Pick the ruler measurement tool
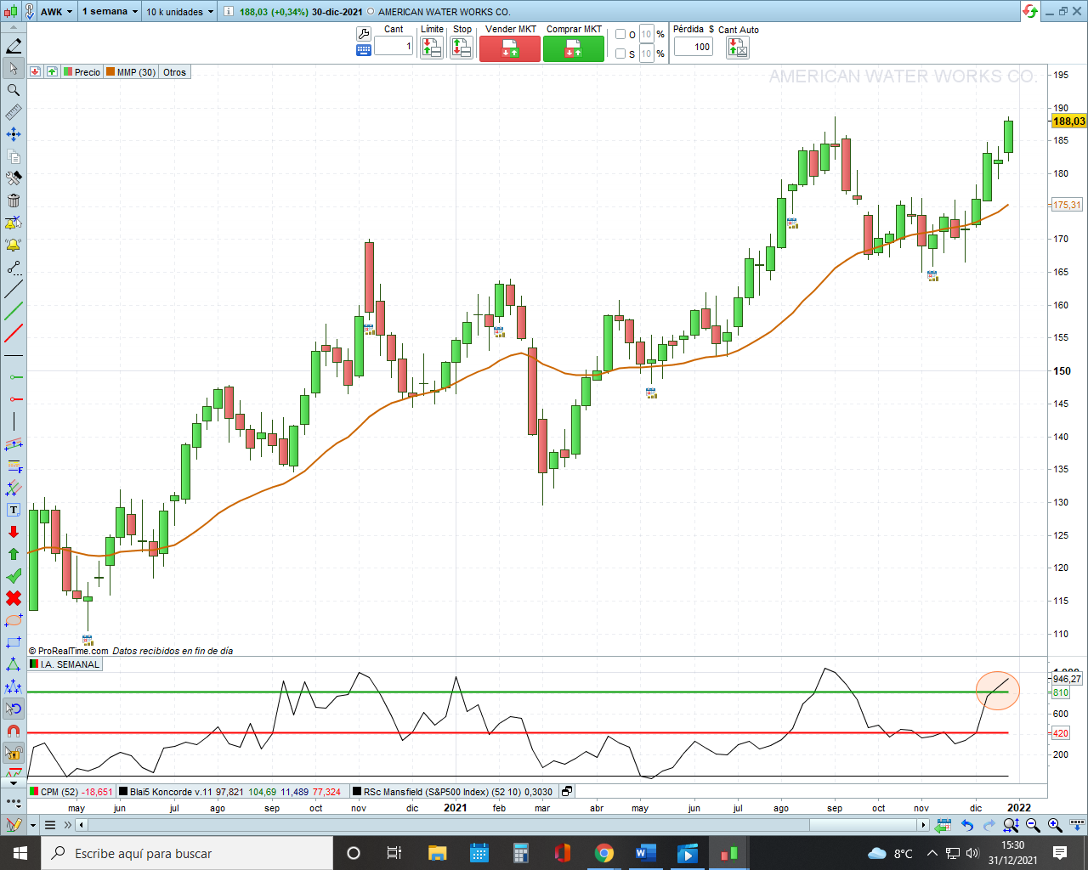 point(14,112)
